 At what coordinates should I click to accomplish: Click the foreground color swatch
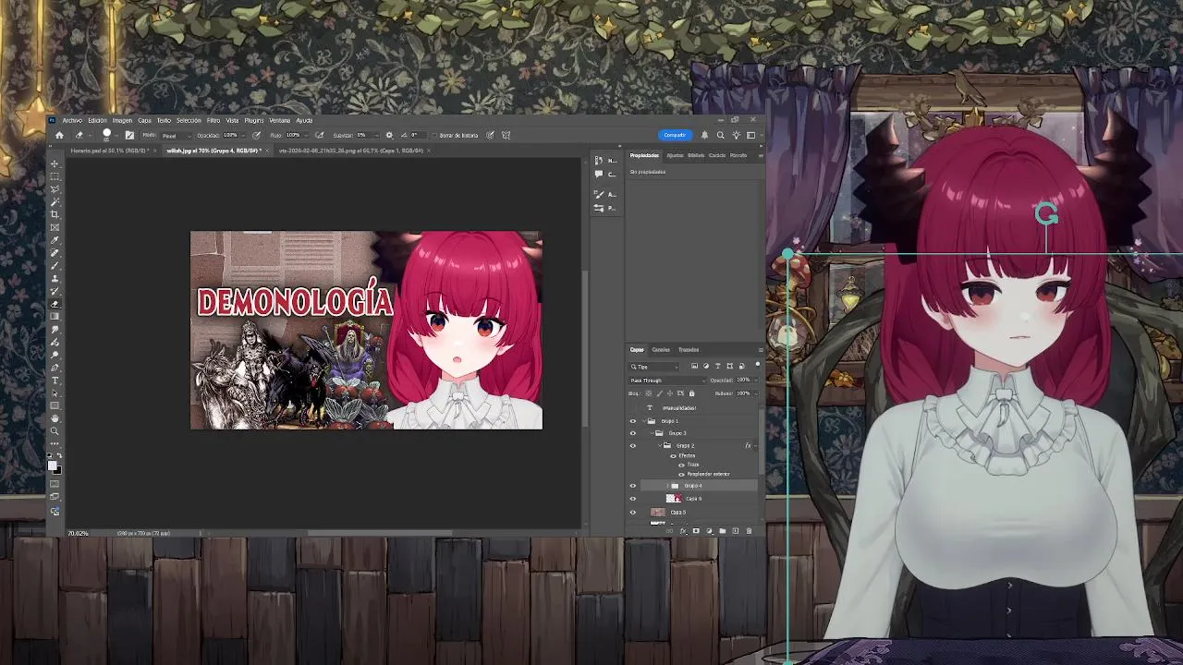pyautogui.click(x=53, y=465)
